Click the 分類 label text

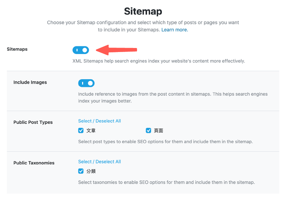point(90,171)
